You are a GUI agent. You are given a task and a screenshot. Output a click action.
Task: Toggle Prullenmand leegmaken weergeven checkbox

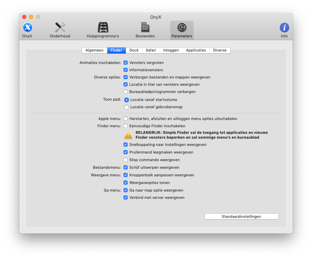(126, 152)
